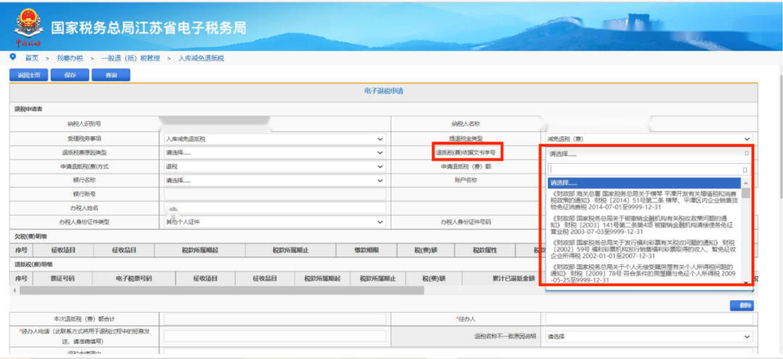
Task: Click the search box inside the open dropdown
Action: pyautogui.click(x=649, y=170)
